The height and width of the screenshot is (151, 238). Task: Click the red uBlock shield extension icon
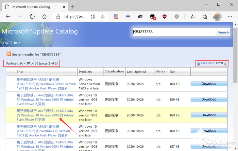[x=165, y=17]
